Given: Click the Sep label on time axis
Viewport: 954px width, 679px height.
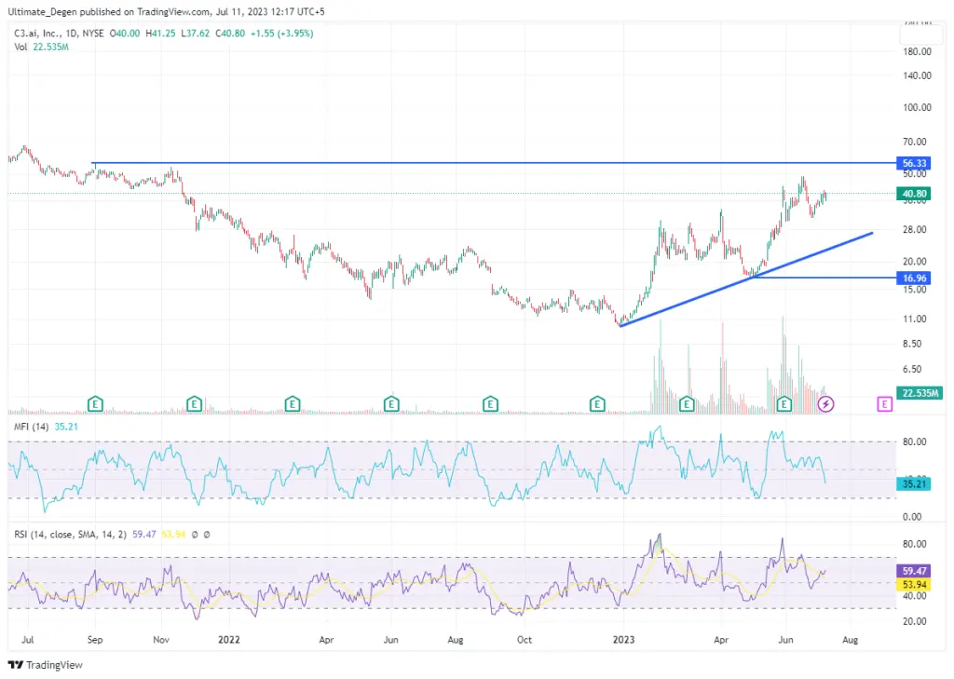Looking at the screenshot, I should 95,640.
